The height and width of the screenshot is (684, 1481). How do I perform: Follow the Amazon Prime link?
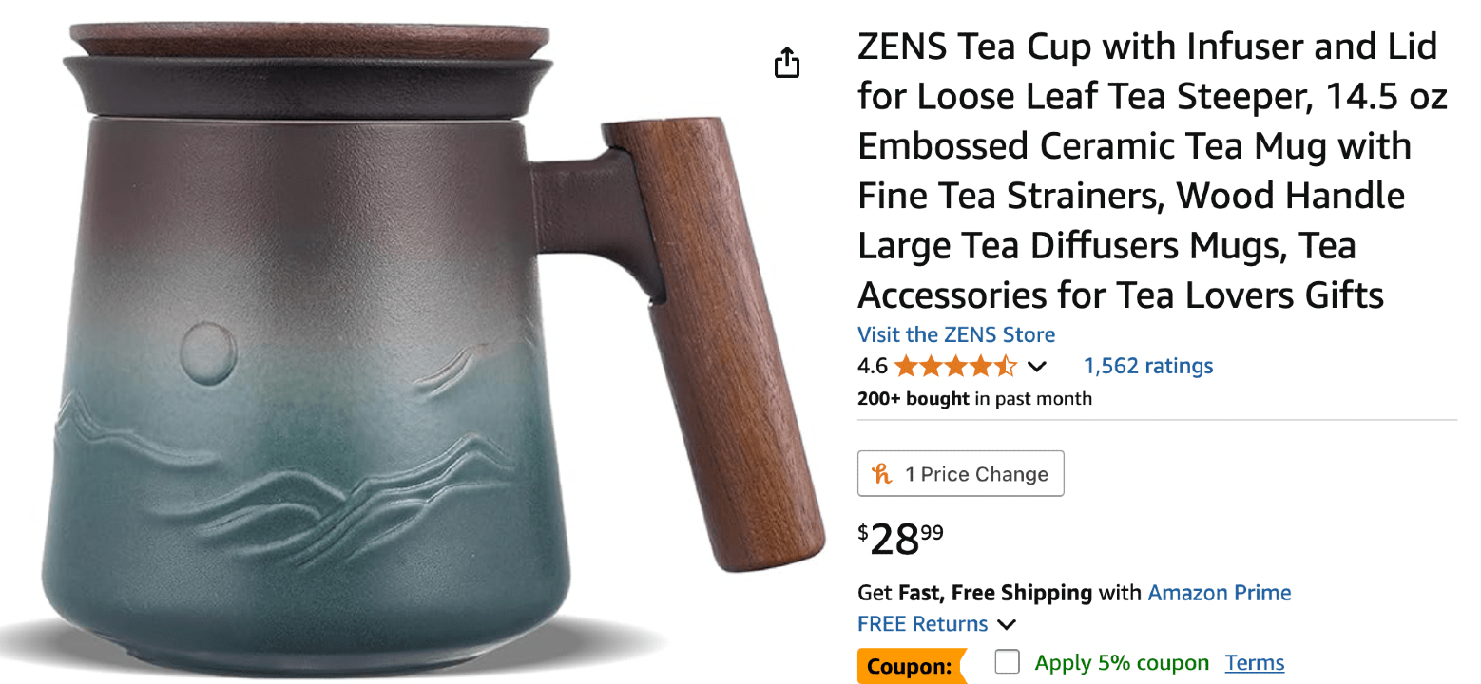click(1220, 593)
